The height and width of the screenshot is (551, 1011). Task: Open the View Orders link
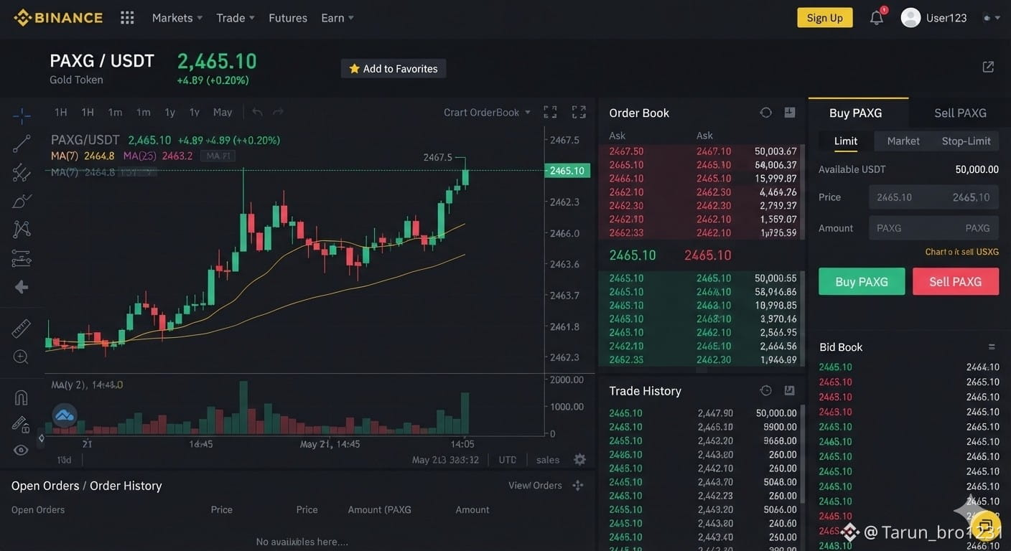pos(535,486)
